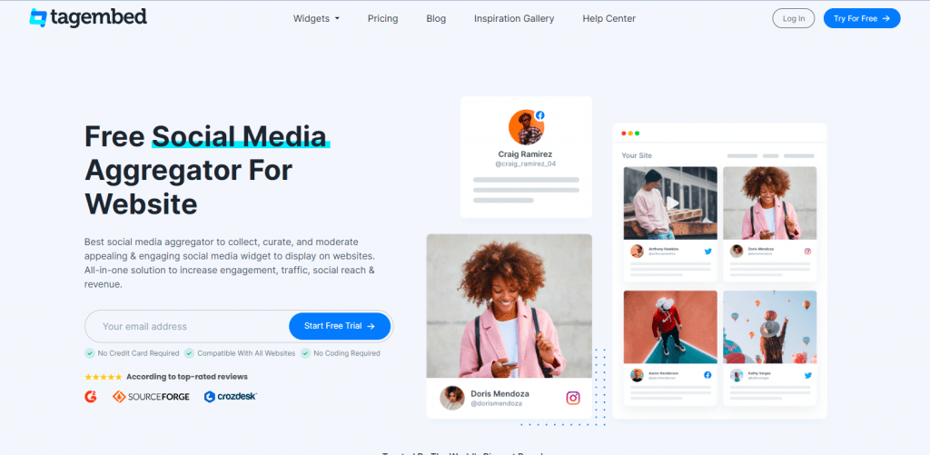
Task: Click the Instagram icon beside Doris Mendoza
Action: (573, 398)
